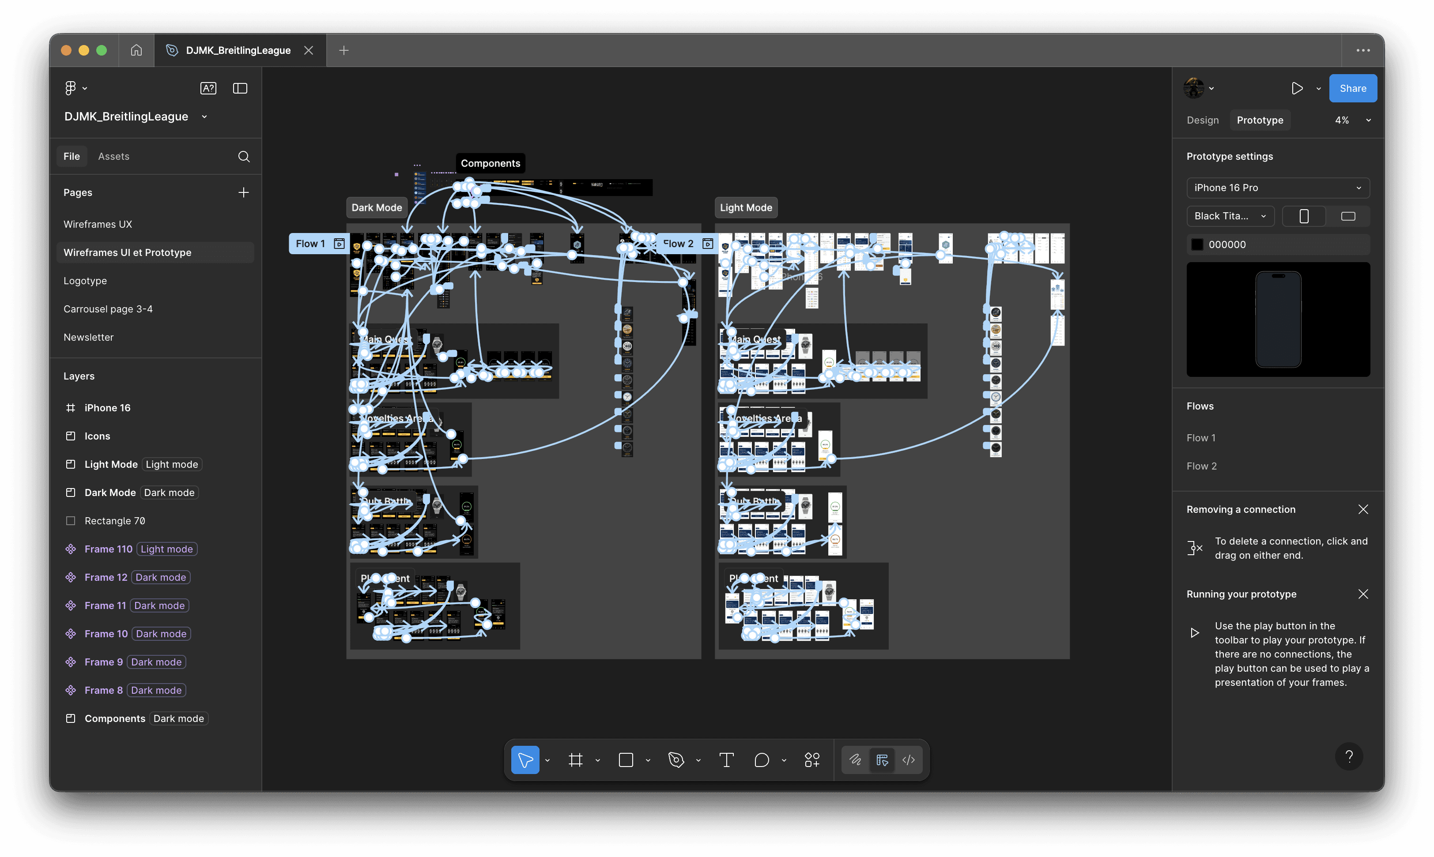Select Flow 1 in Flows list
Viewport: 1434px width, 857px height.
(x=1200, y=438)
